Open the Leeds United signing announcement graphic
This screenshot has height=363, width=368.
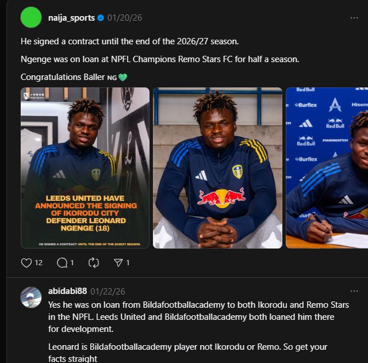[x=85, y=168]
